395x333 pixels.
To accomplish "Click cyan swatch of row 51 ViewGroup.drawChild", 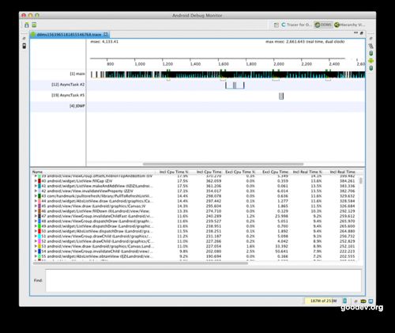I will [39, 237].
